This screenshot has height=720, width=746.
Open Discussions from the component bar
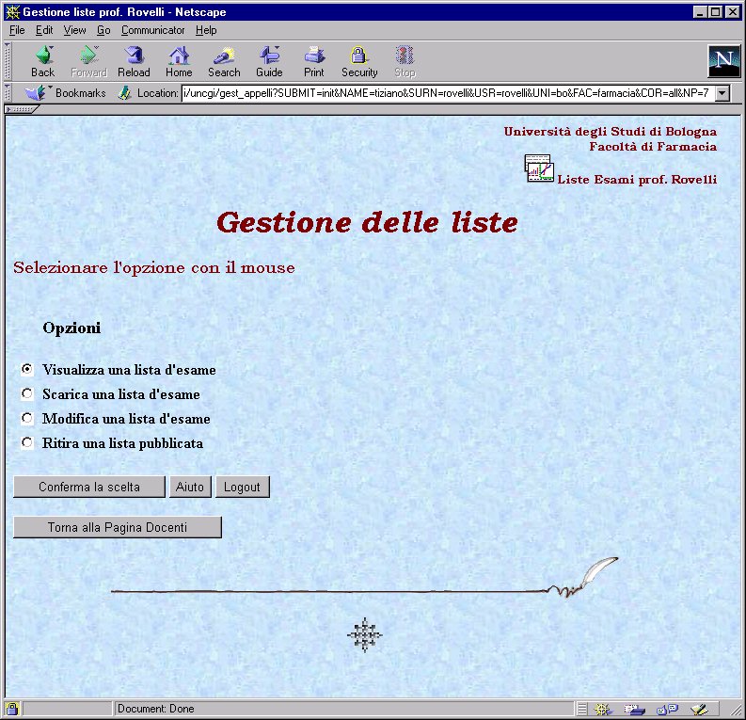667,709
